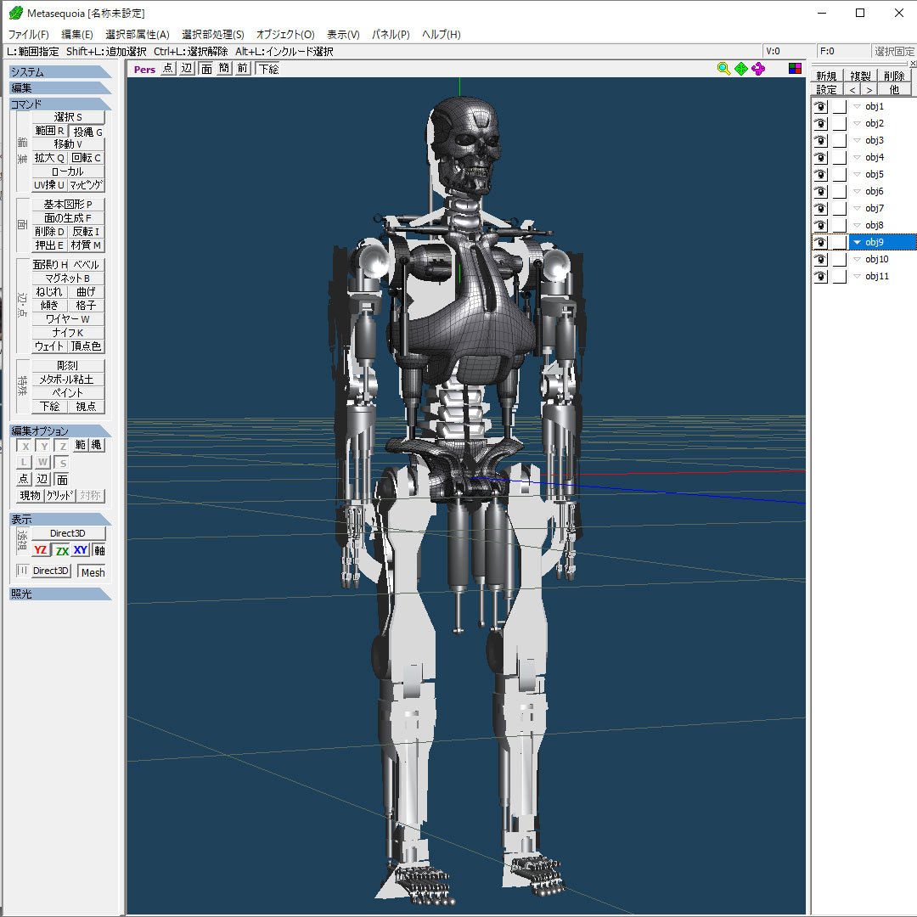
Task: Open the 選択部属性(A) menu
Action: 137,35
